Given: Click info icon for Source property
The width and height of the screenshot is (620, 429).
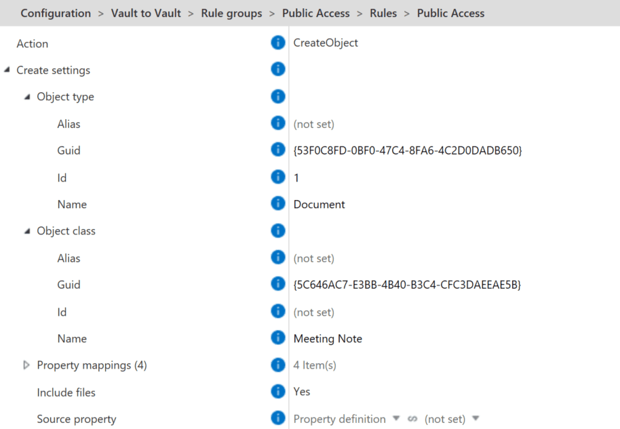Looking at the screenshot, I should point(277,418).
